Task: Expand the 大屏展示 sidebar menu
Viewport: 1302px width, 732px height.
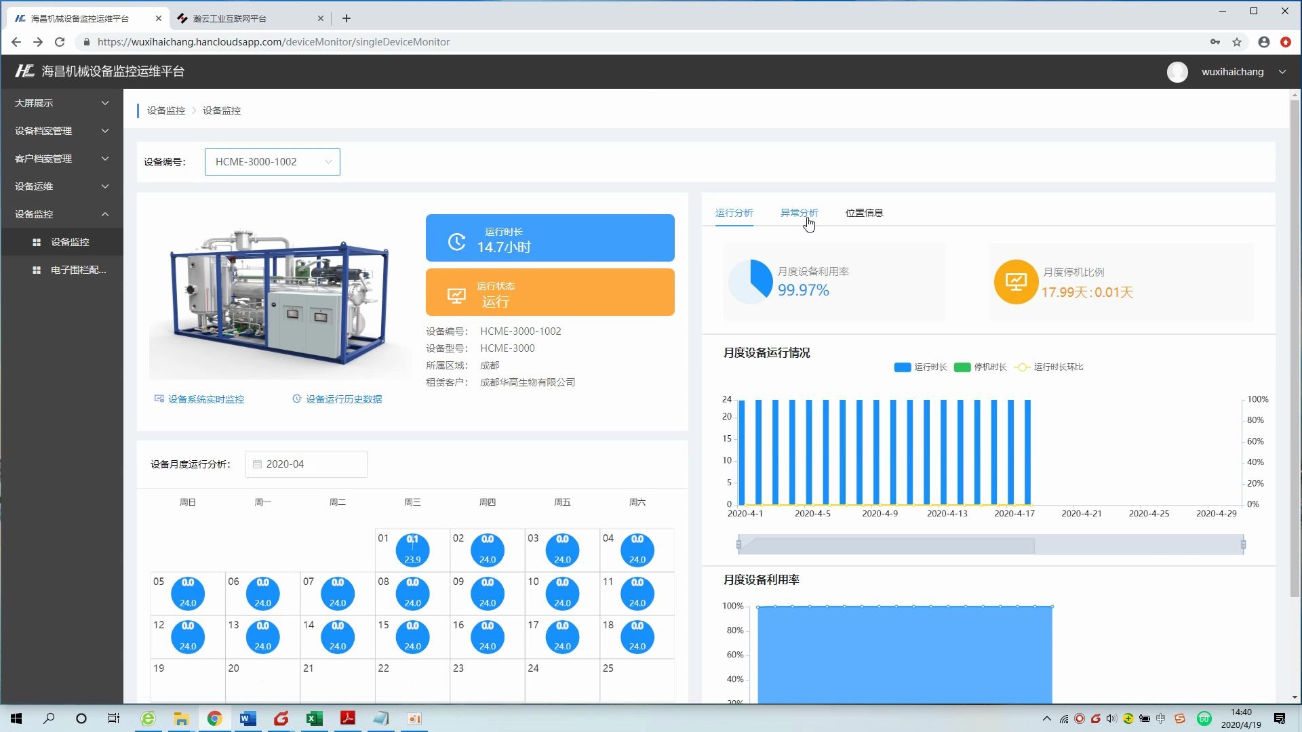Action: point(62,103)
